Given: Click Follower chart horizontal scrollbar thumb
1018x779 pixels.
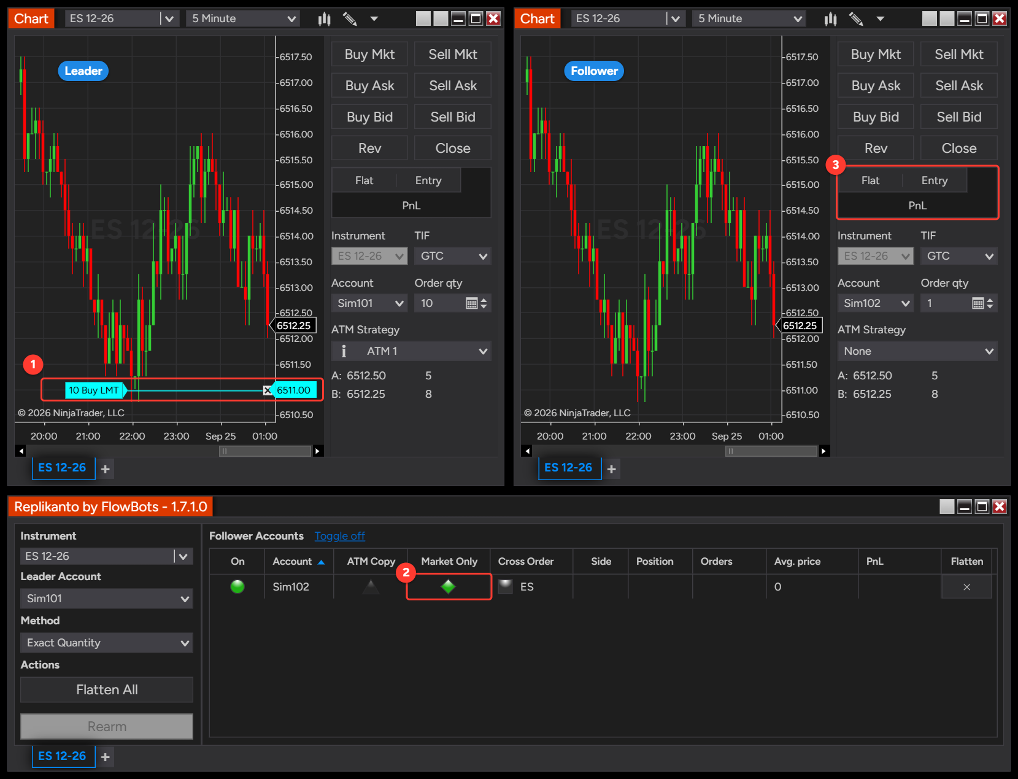Looking at the screenshot, I should coord(772,451).
